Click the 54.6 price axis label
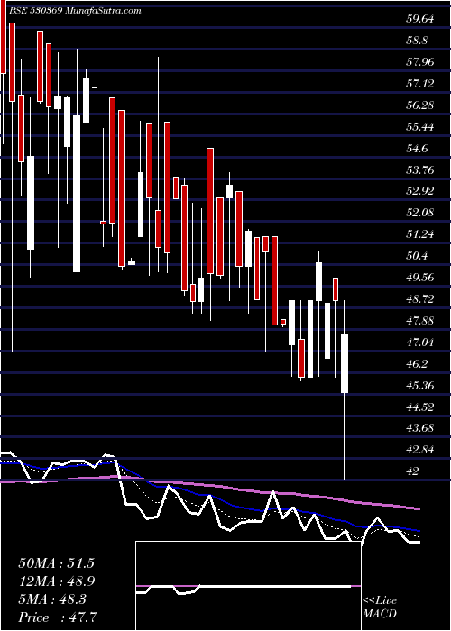 (417, 149)
